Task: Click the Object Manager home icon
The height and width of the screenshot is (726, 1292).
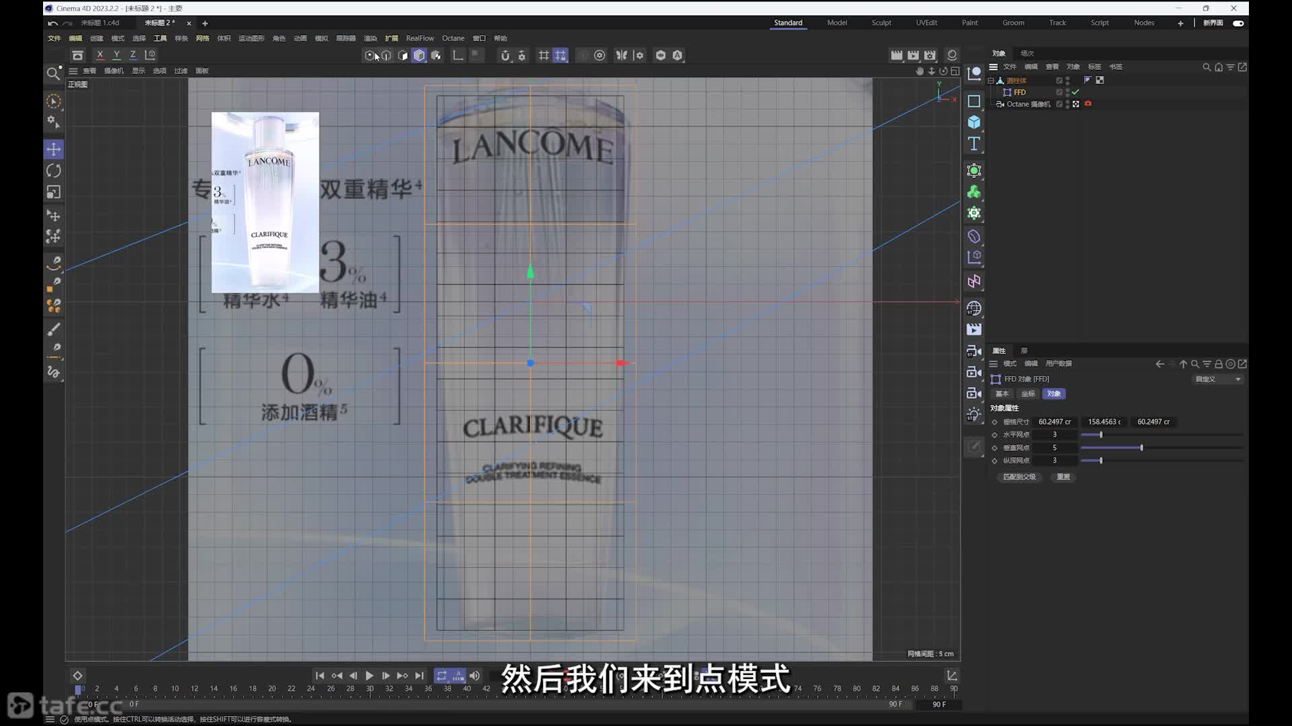Action: 1219,67
